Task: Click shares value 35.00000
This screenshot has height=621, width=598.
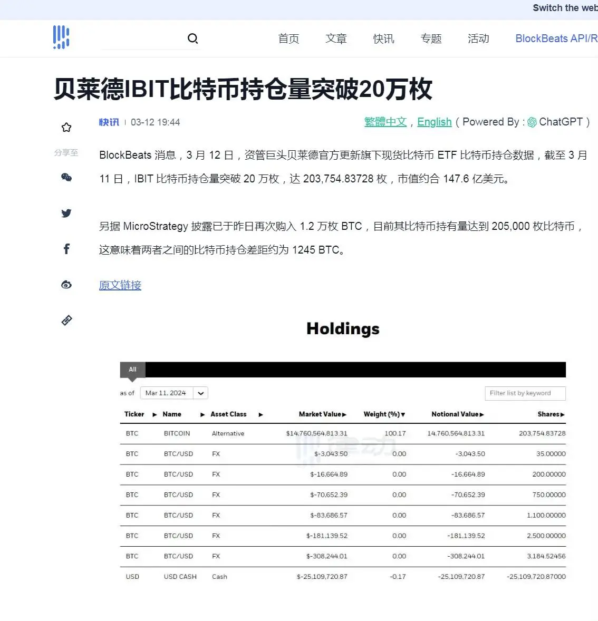Action: (x=551, y=454)
